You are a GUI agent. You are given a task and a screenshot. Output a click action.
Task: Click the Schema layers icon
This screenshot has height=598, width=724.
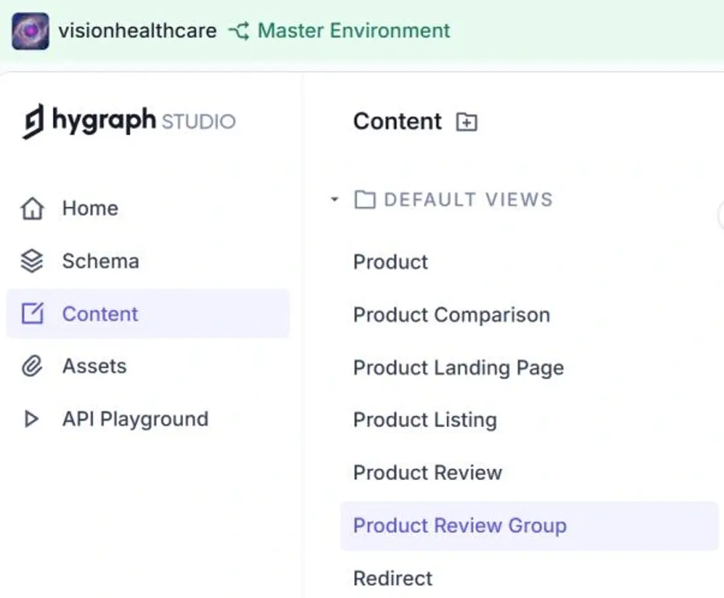[32, 261]
